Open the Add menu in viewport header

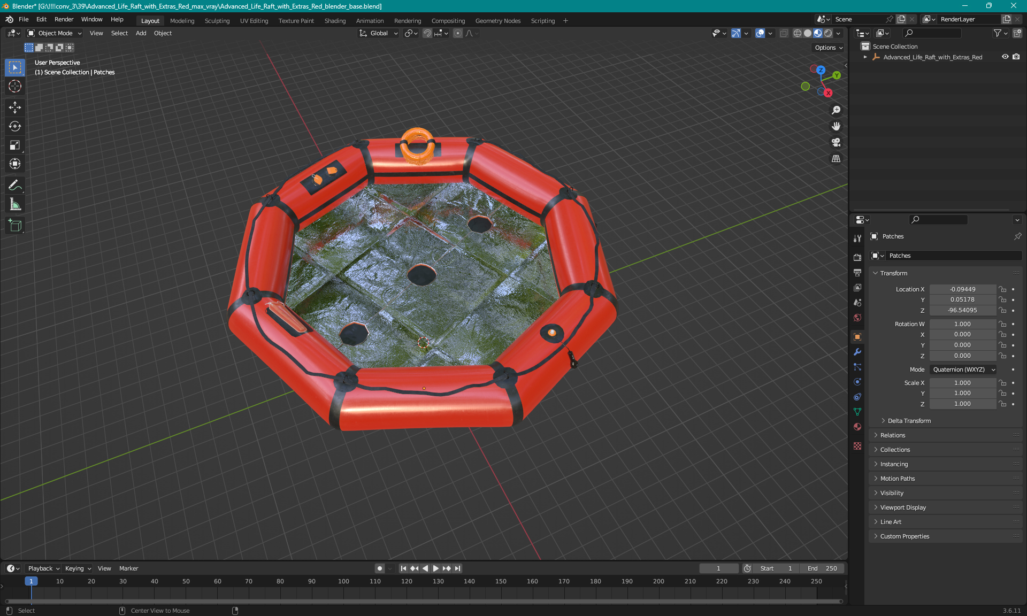pos(141,33)
